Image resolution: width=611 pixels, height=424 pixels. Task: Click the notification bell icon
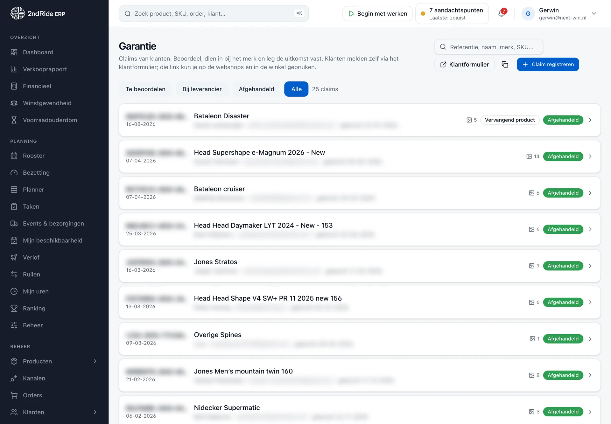(x=502, y=13)
